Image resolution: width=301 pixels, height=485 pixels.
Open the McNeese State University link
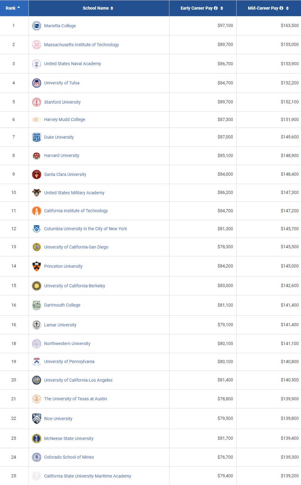(69, 438)
